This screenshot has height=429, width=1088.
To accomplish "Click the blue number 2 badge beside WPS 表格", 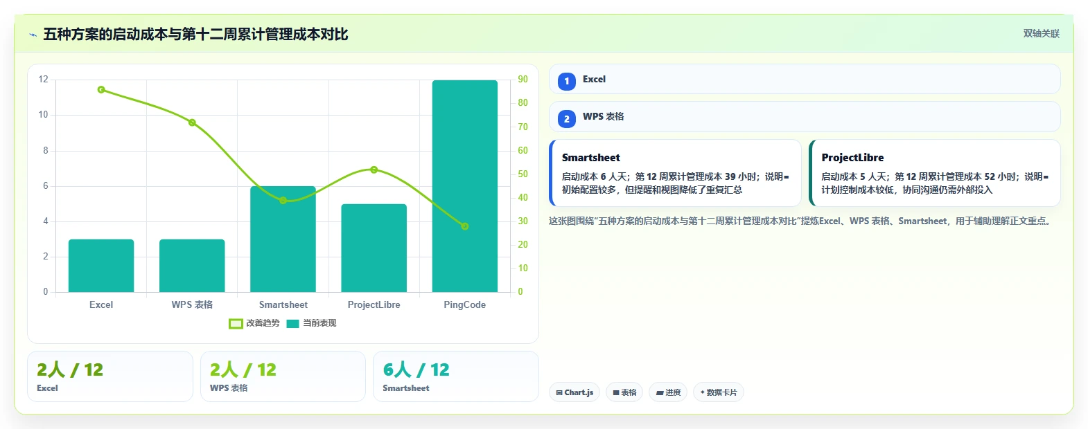I will click(567, 118).
